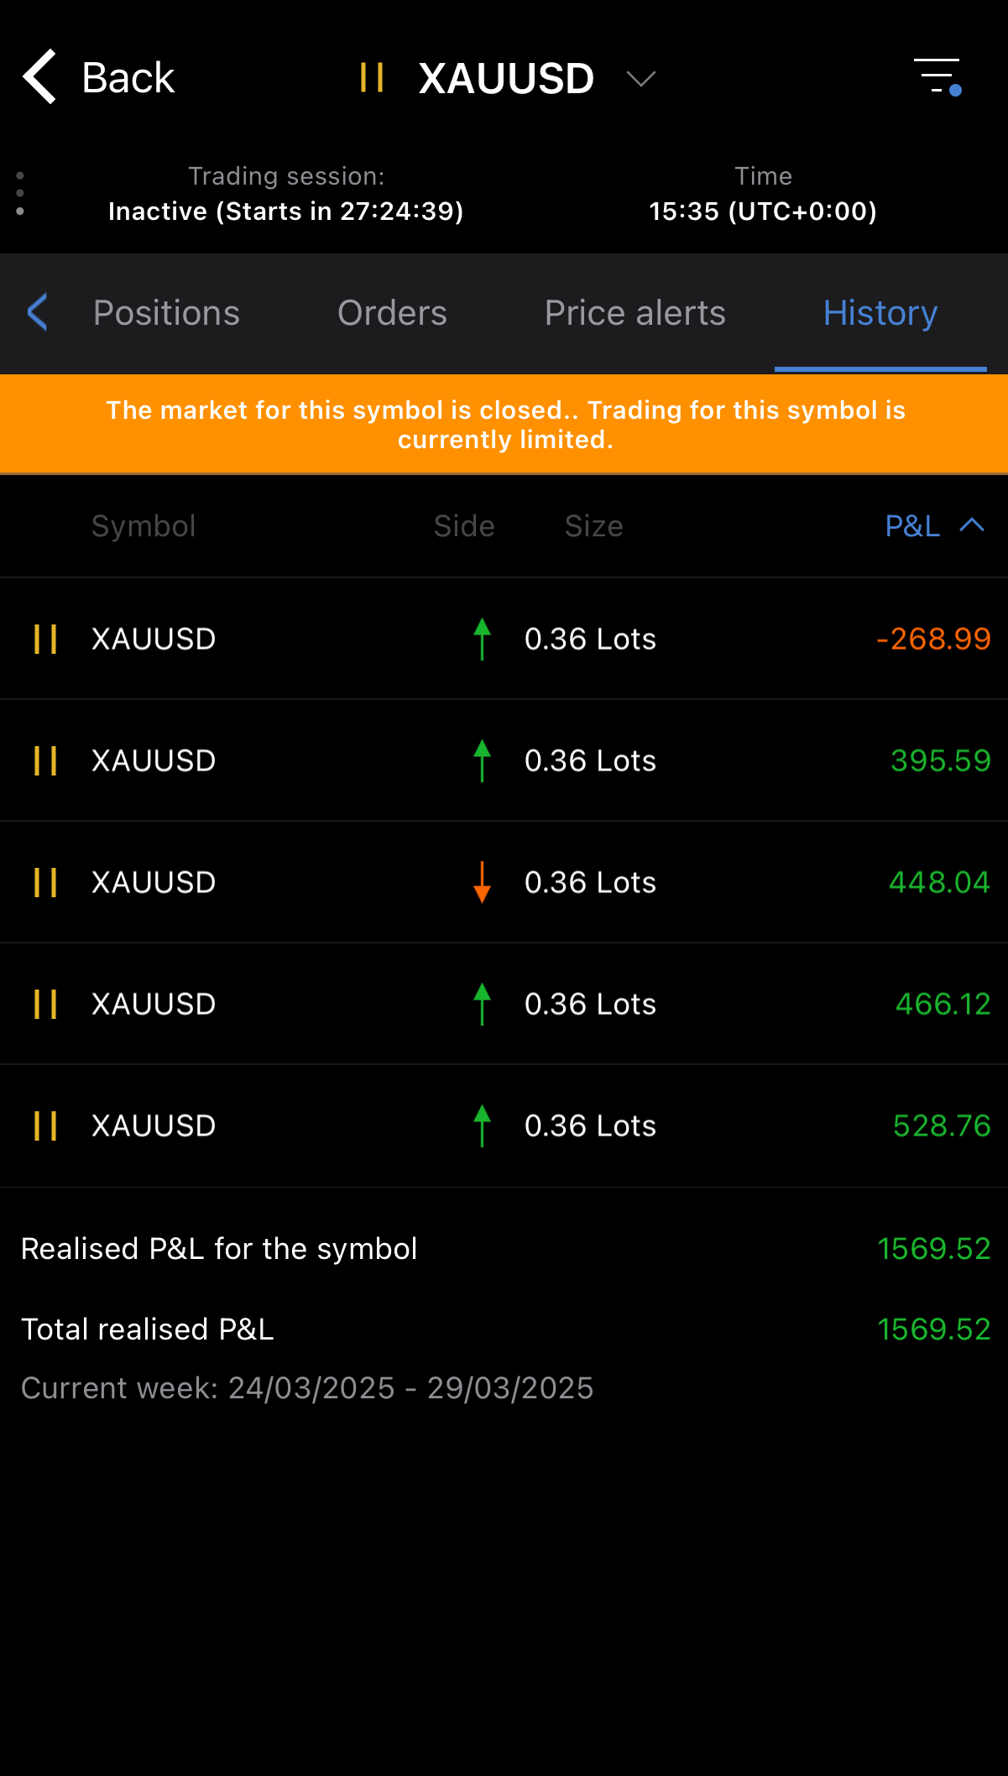Switch to the Orders tab
The height and width of the screenshot is (1776, 1008).
[x=392, y=313]
